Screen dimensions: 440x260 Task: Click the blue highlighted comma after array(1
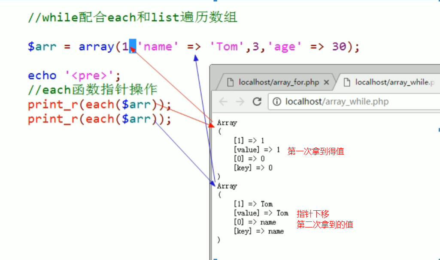coord(133,46)
